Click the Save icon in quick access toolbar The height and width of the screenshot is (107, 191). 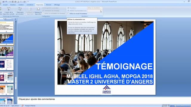tap(3, 1)
